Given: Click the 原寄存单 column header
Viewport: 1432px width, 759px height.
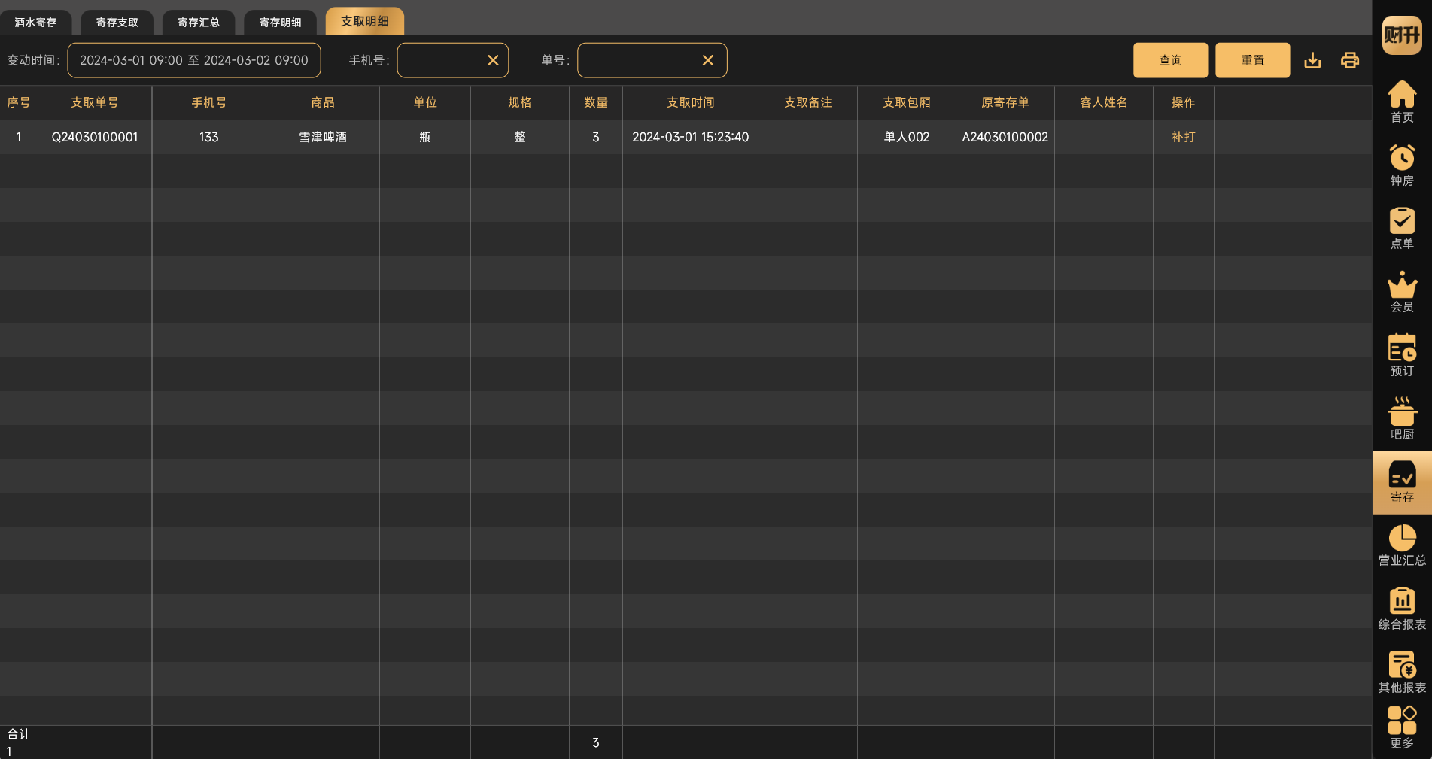Looking at the screenshot, I should click(x=1005, y=102).
